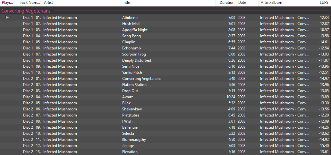Sort playlist by Title column header
The width and height of the screenshot is (331, 155).
pos(168,3)
